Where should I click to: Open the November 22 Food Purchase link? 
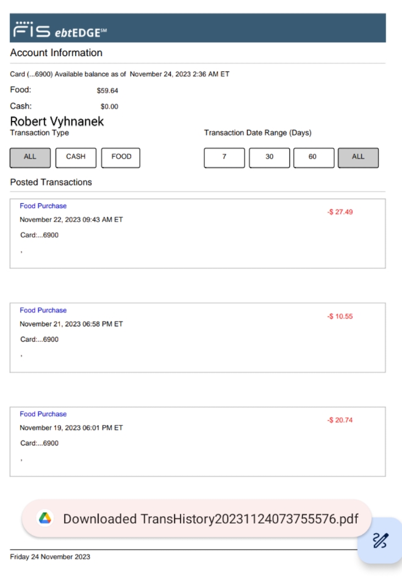coord(43,206)
